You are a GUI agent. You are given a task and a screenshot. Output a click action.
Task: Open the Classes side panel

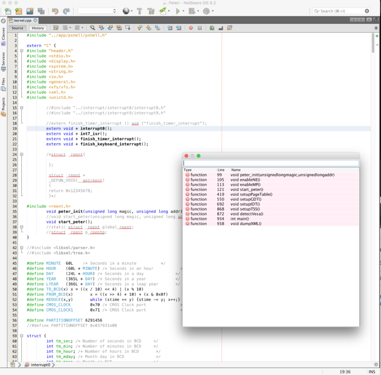pos(3,36)
